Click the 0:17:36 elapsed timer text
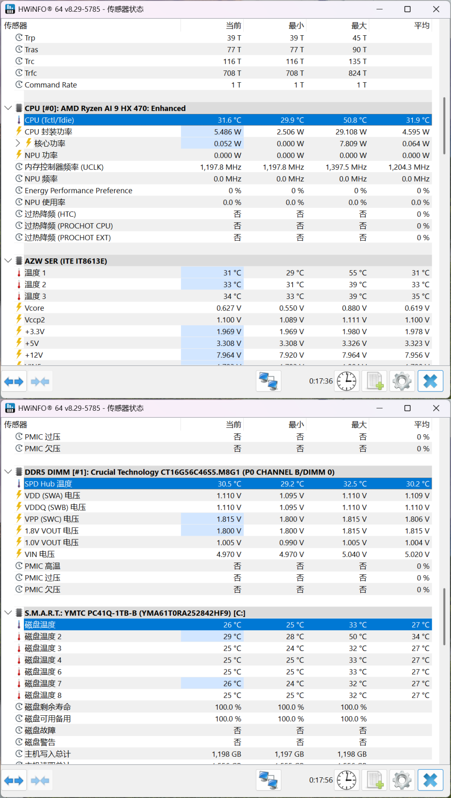 321,381
